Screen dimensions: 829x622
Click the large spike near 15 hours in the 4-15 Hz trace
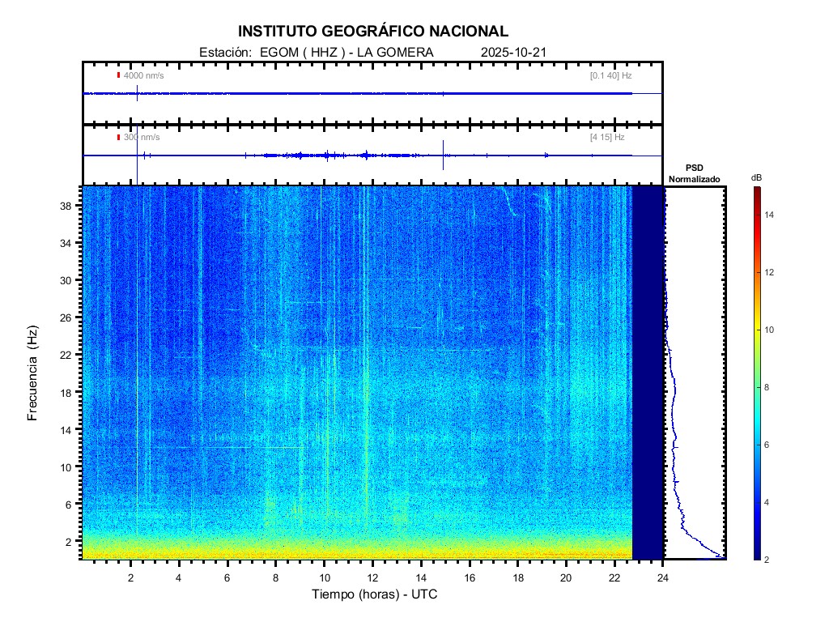443,154
